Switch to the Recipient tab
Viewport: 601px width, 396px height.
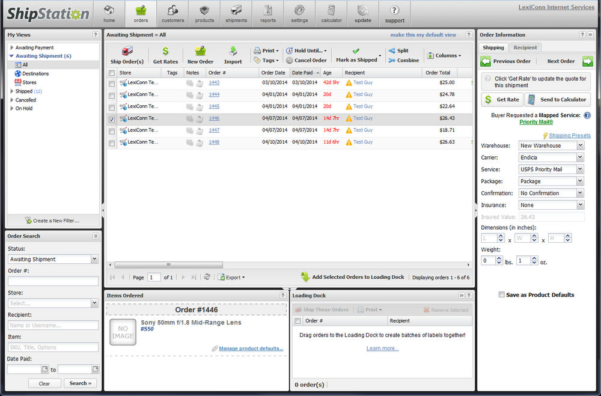525,47
